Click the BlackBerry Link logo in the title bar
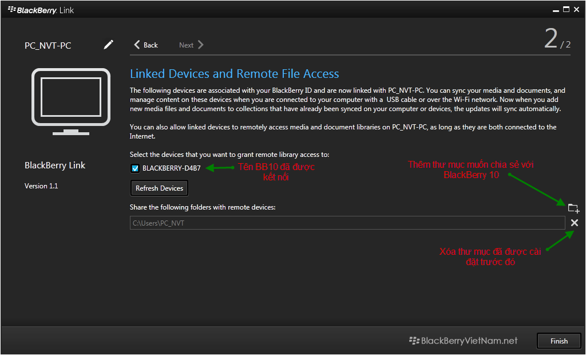The width and height of the screenshot is (586, 355). 41,10
